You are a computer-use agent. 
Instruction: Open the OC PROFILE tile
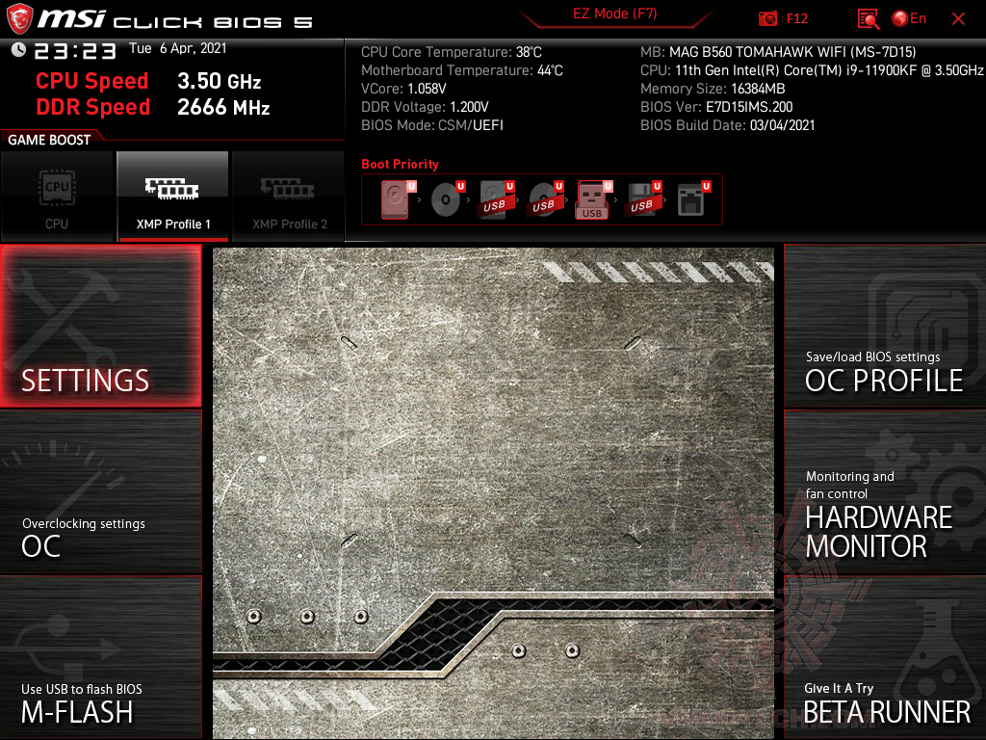(x=885, y=326)
